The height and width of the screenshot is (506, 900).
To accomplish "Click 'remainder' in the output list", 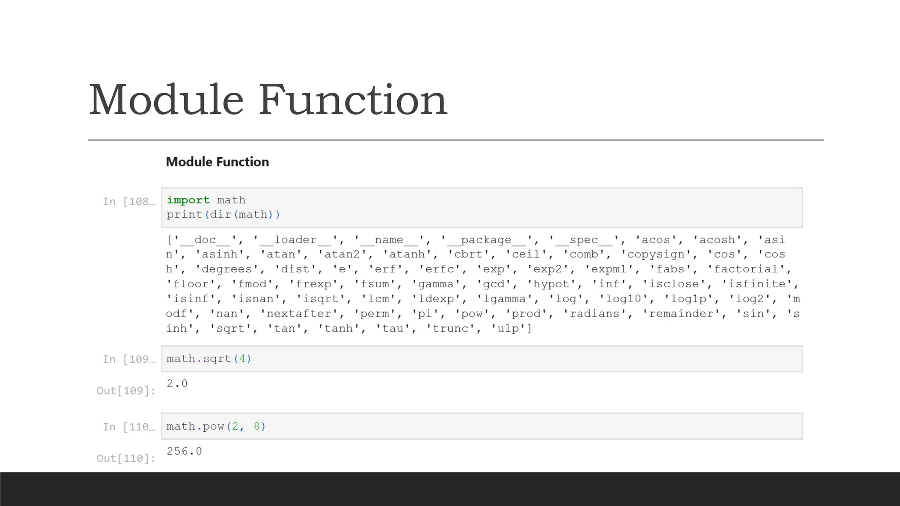I will click(681, 314).
